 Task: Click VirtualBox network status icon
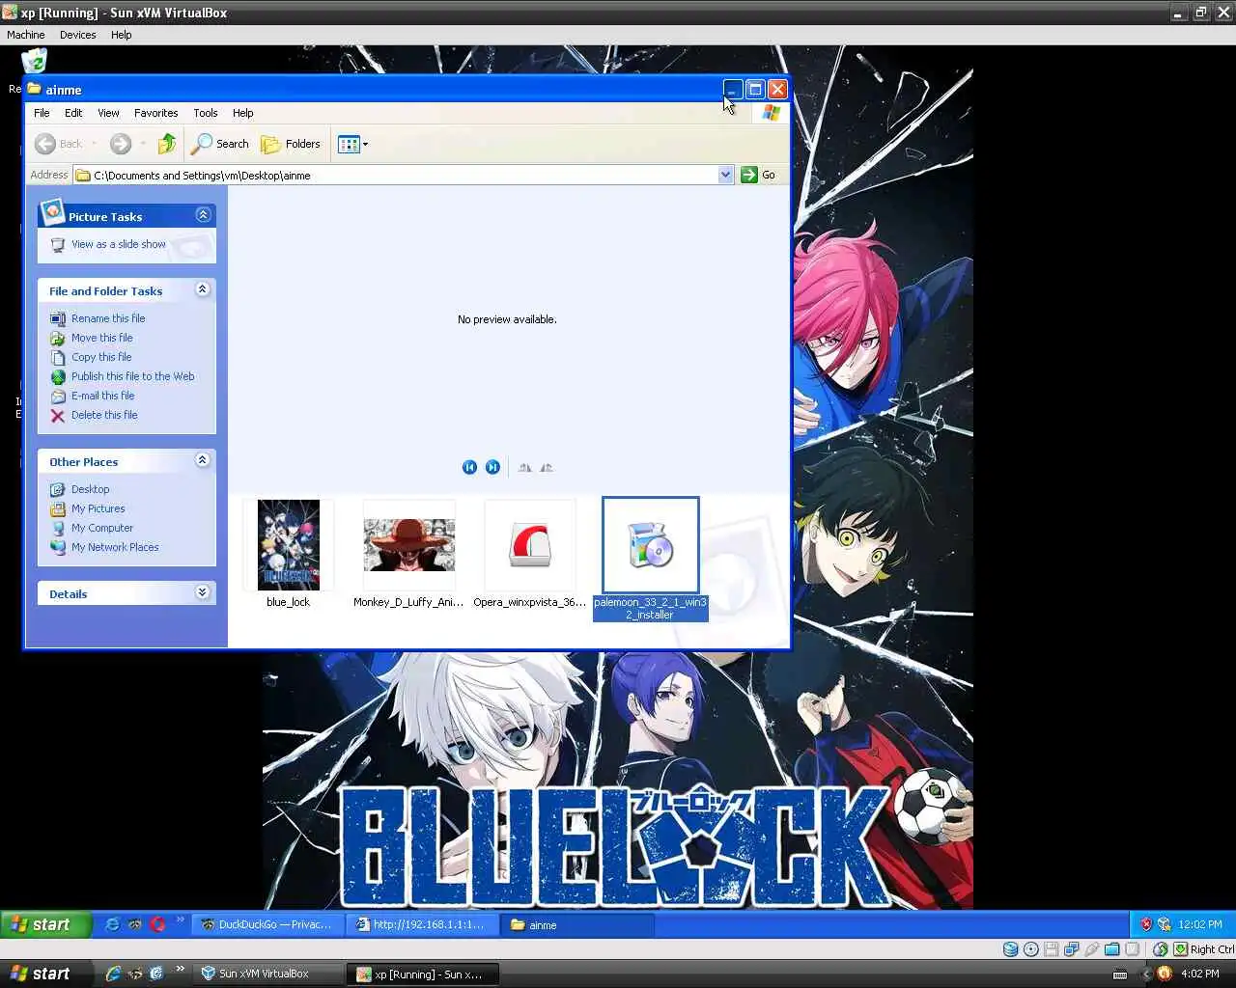click(x=1071, y=949)
